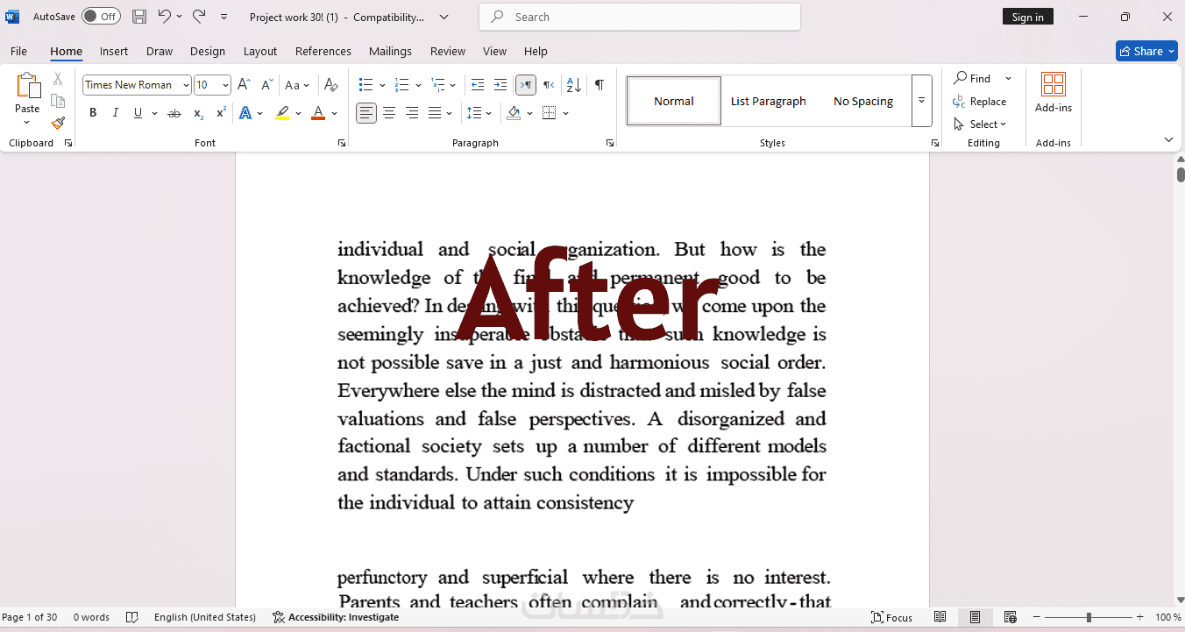Toggle subscript formatting
The image size is (1185, 632).
tap(198, 113)
